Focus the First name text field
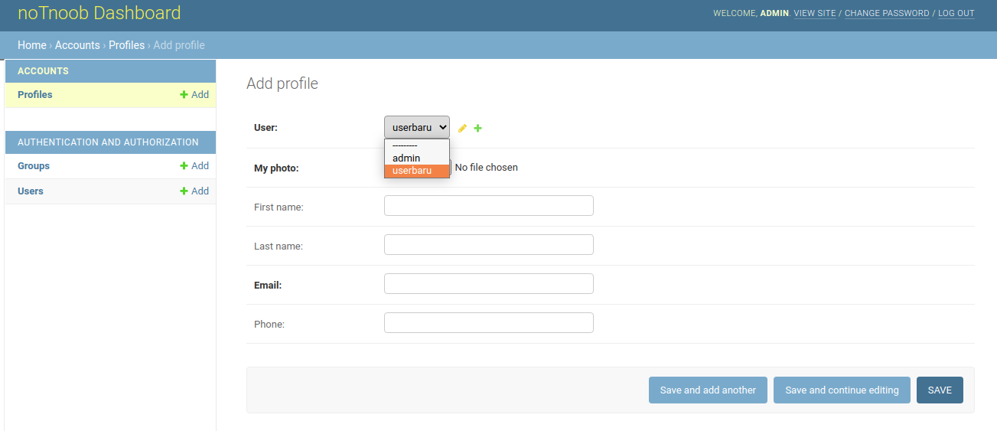This screenshot has width=997, height=431. (488, 206)
